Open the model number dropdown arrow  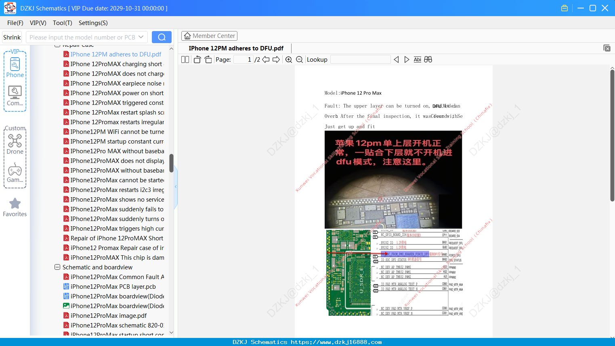click(141, 37)
